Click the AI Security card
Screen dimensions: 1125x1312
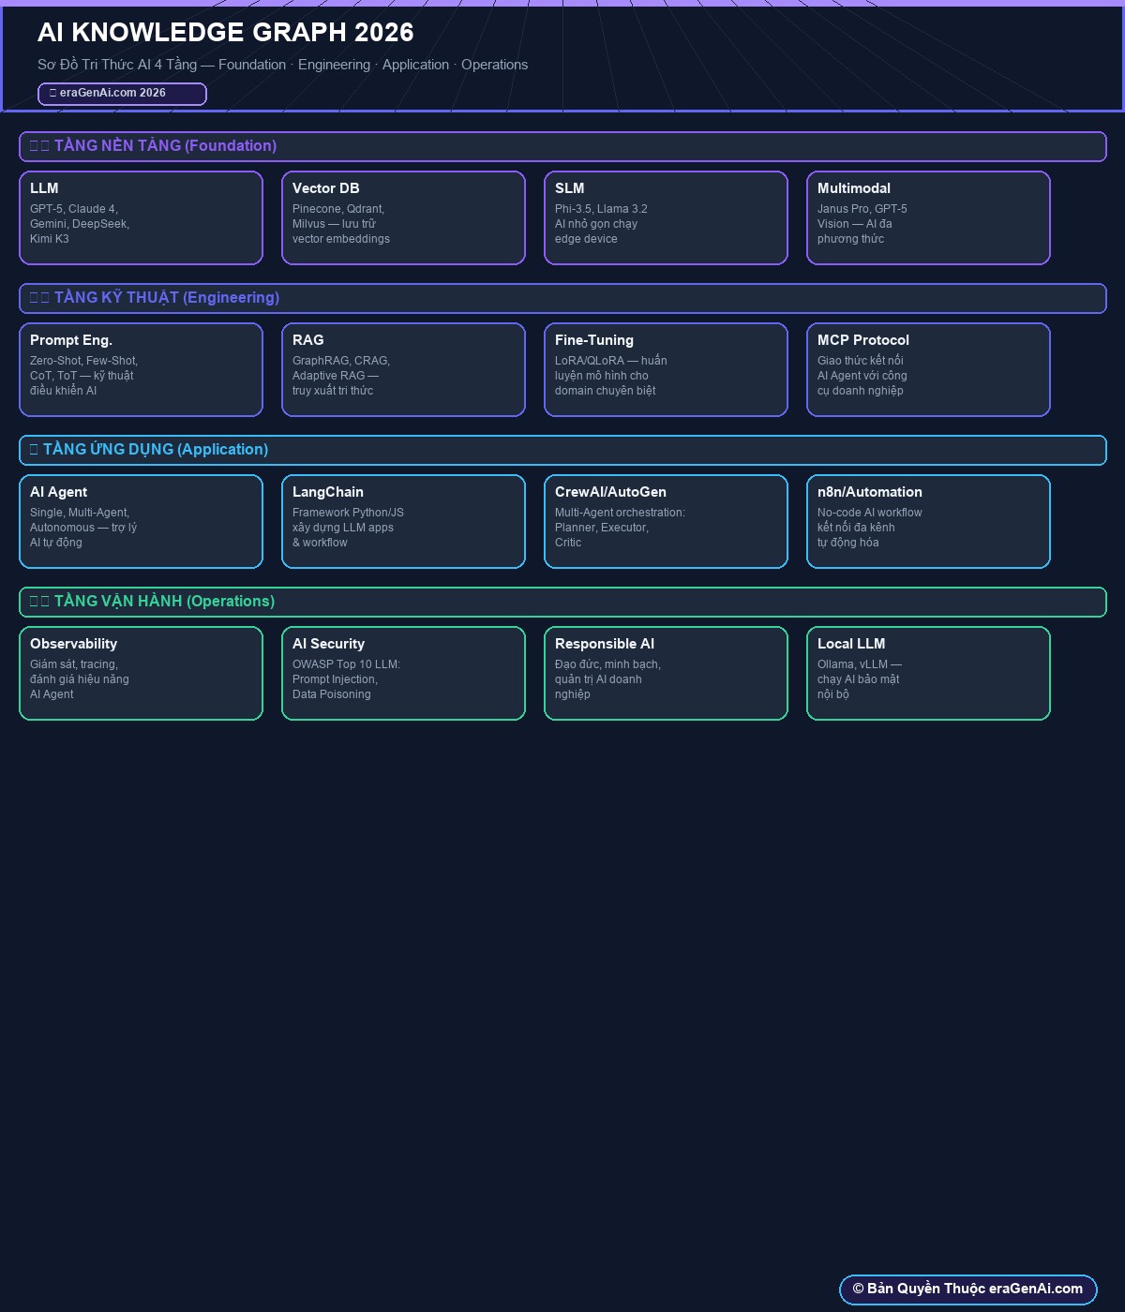403,674
